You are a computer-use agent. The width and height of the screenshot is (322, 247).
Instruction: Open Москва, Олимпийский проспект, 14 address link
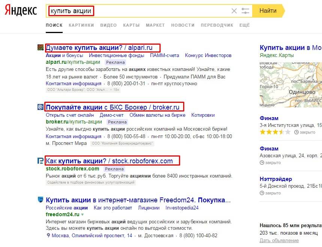(92, 235)
